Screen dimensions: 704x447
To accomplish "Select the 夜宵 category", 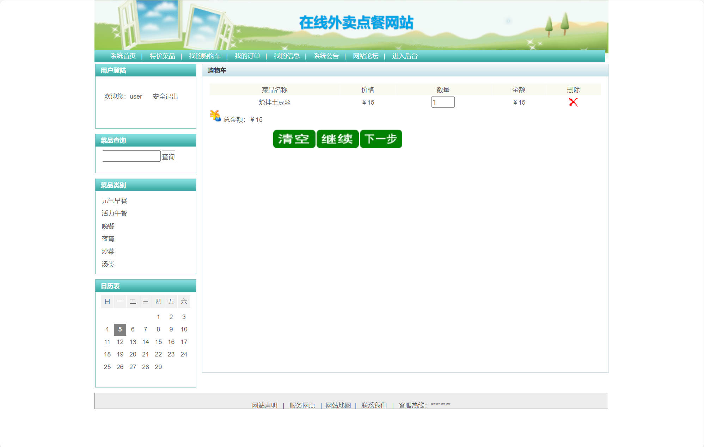I will [x=108, y=239].
